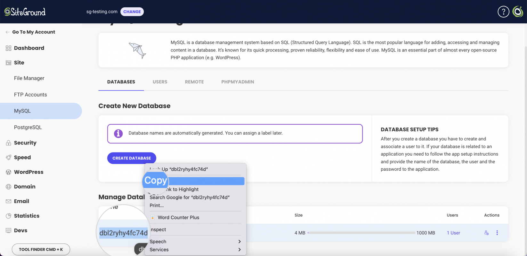Click the manage users icon in Actions
The width and height of the screenshot is (527, 256).
(x=487, y=233)
